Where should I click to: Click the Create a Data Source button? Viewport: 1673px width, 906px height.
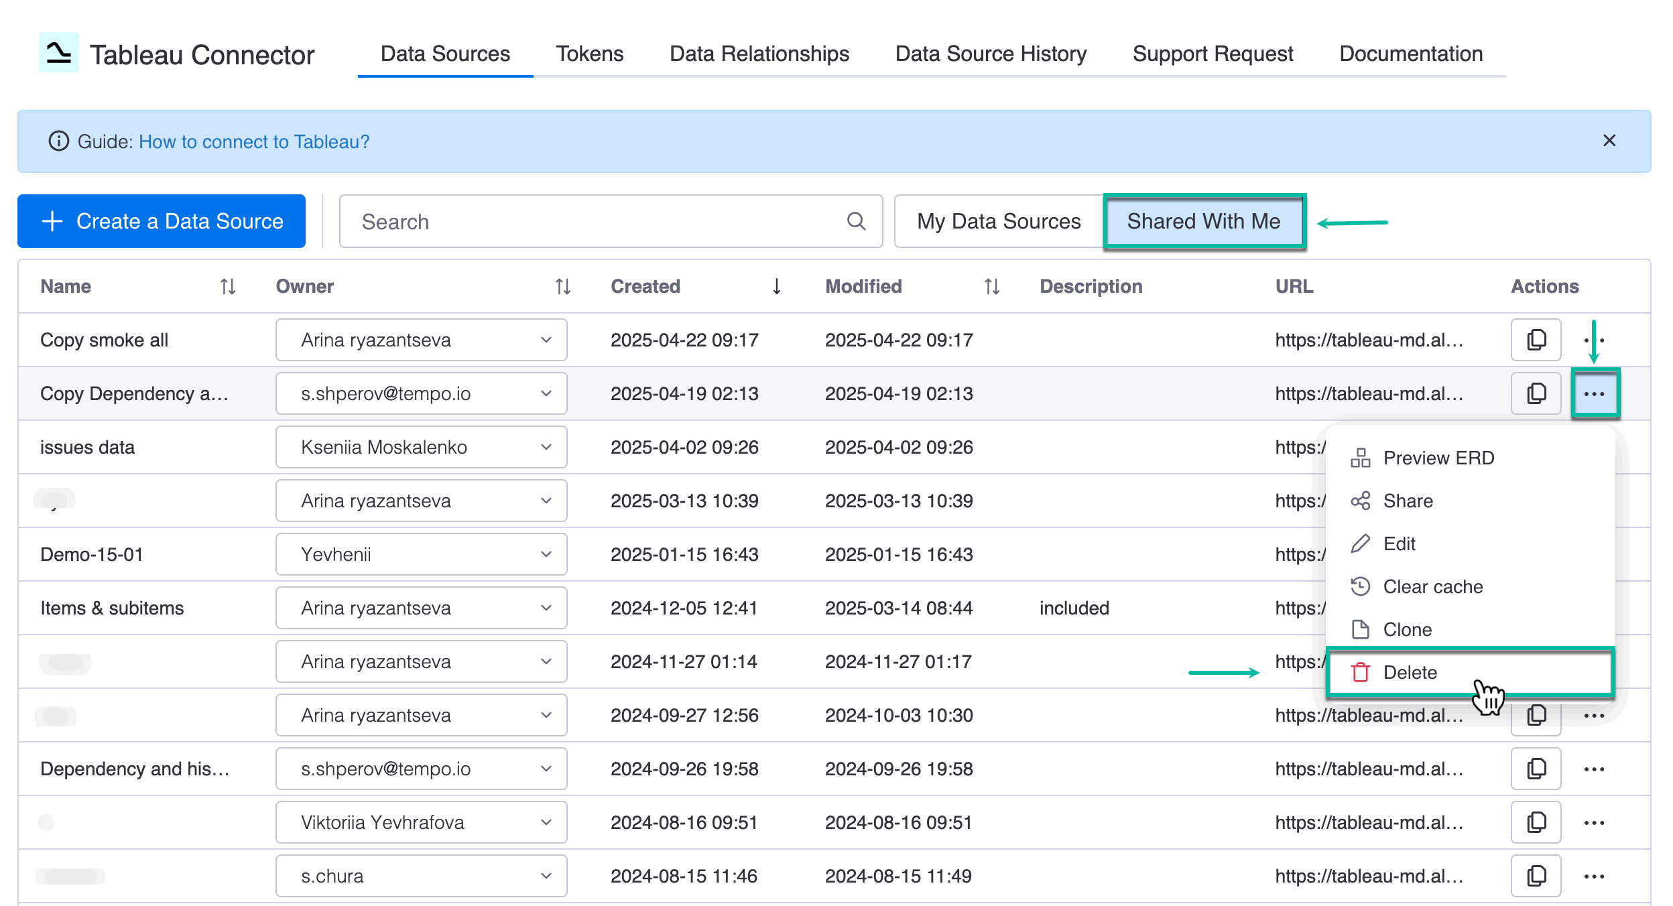coord(161,221)
